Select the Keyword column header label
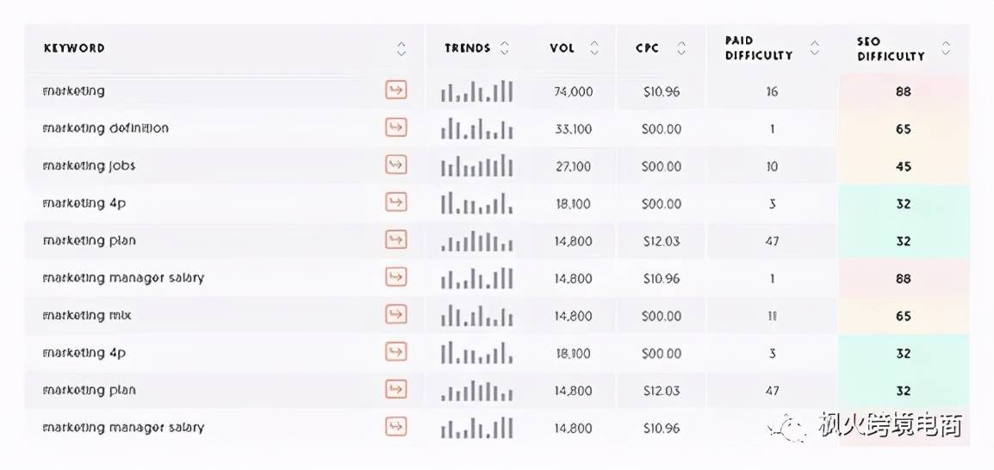The image size is (994, 470). pos(74,48)
